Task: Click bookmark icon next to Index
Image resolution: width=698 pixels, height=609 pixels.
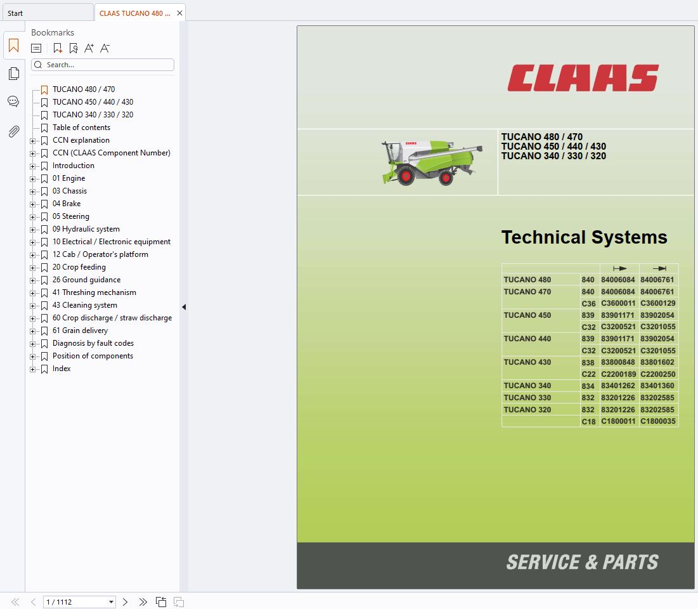Action: pyautogui.click(x=44, y=369)
